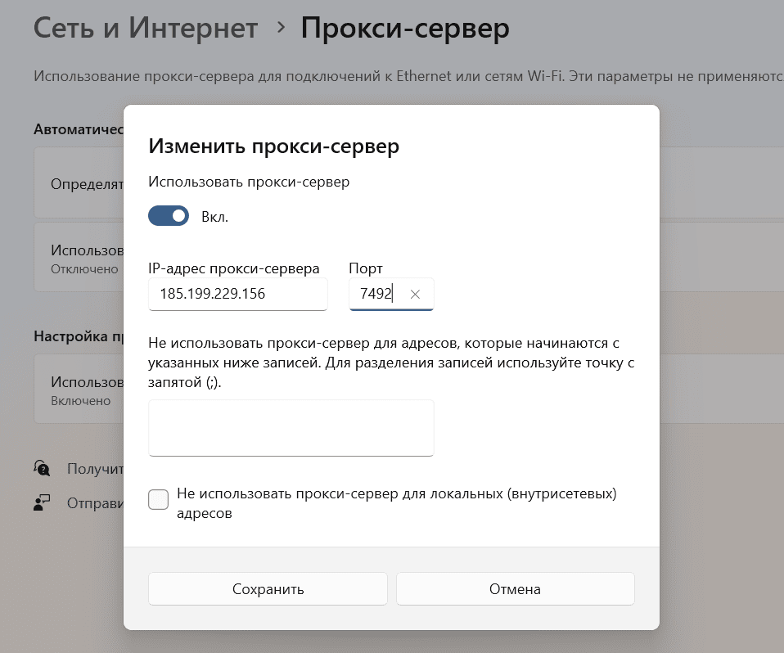The width and height of the screenshot is (784, 653).
Task: Click the Отключено status text behind dialog
Action: [x=84, y=269]
